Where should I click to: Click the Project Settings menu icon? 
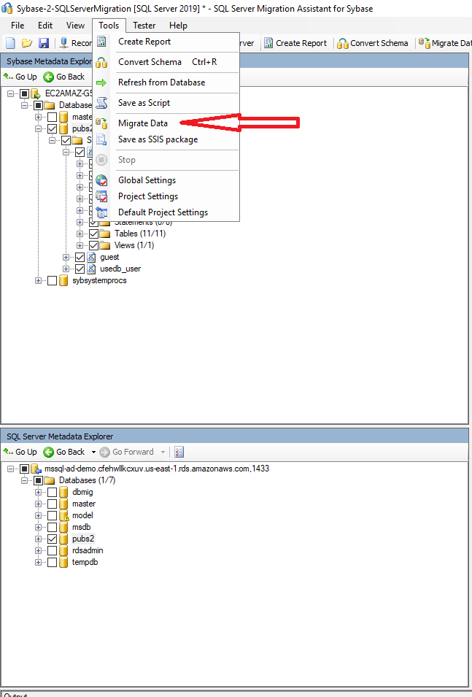point(102,196)
